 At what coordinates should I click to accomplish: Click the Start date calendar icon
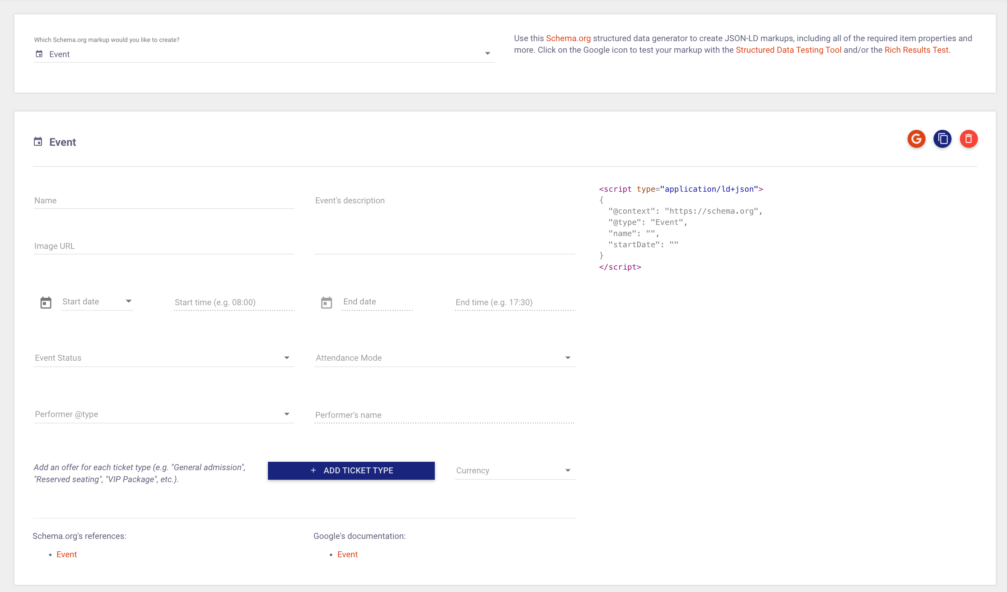pos(46,303)
